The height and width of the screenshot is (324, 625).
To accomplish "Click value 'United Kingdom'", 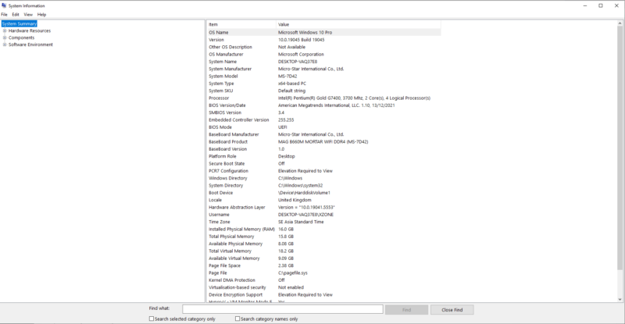I will coord(295,200).
